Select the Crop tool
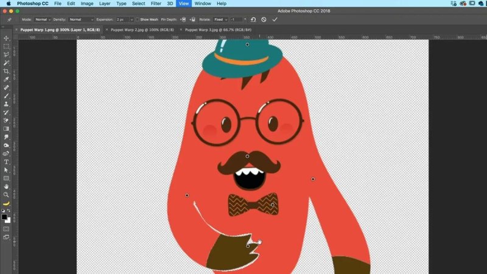The height and width of the screenshot is (274, 487). point(6,71)
